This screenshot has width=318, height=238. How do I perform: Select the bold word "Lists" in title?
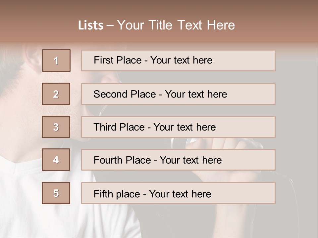pos(90,25)
